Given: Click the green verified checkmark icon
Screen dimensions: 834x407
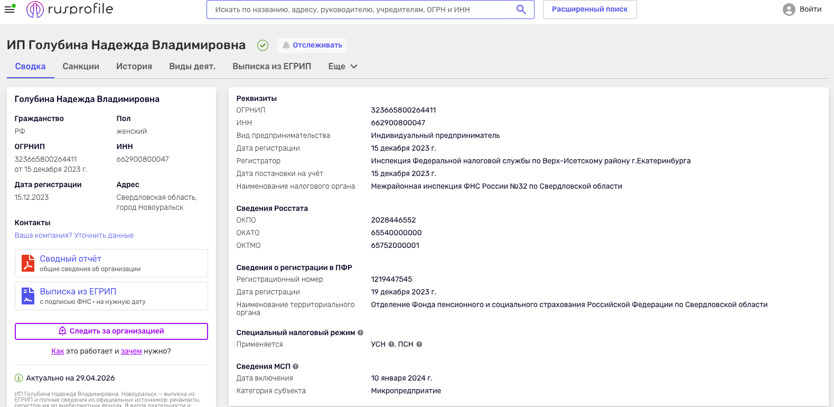Looking at the screenshot, I should coord(263,45).
